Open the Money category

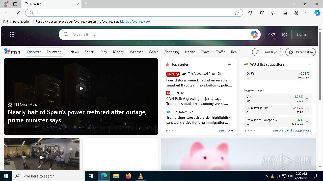click(118, 52)
